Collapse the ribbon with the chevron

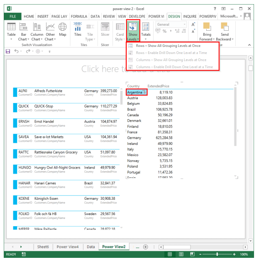249,45
